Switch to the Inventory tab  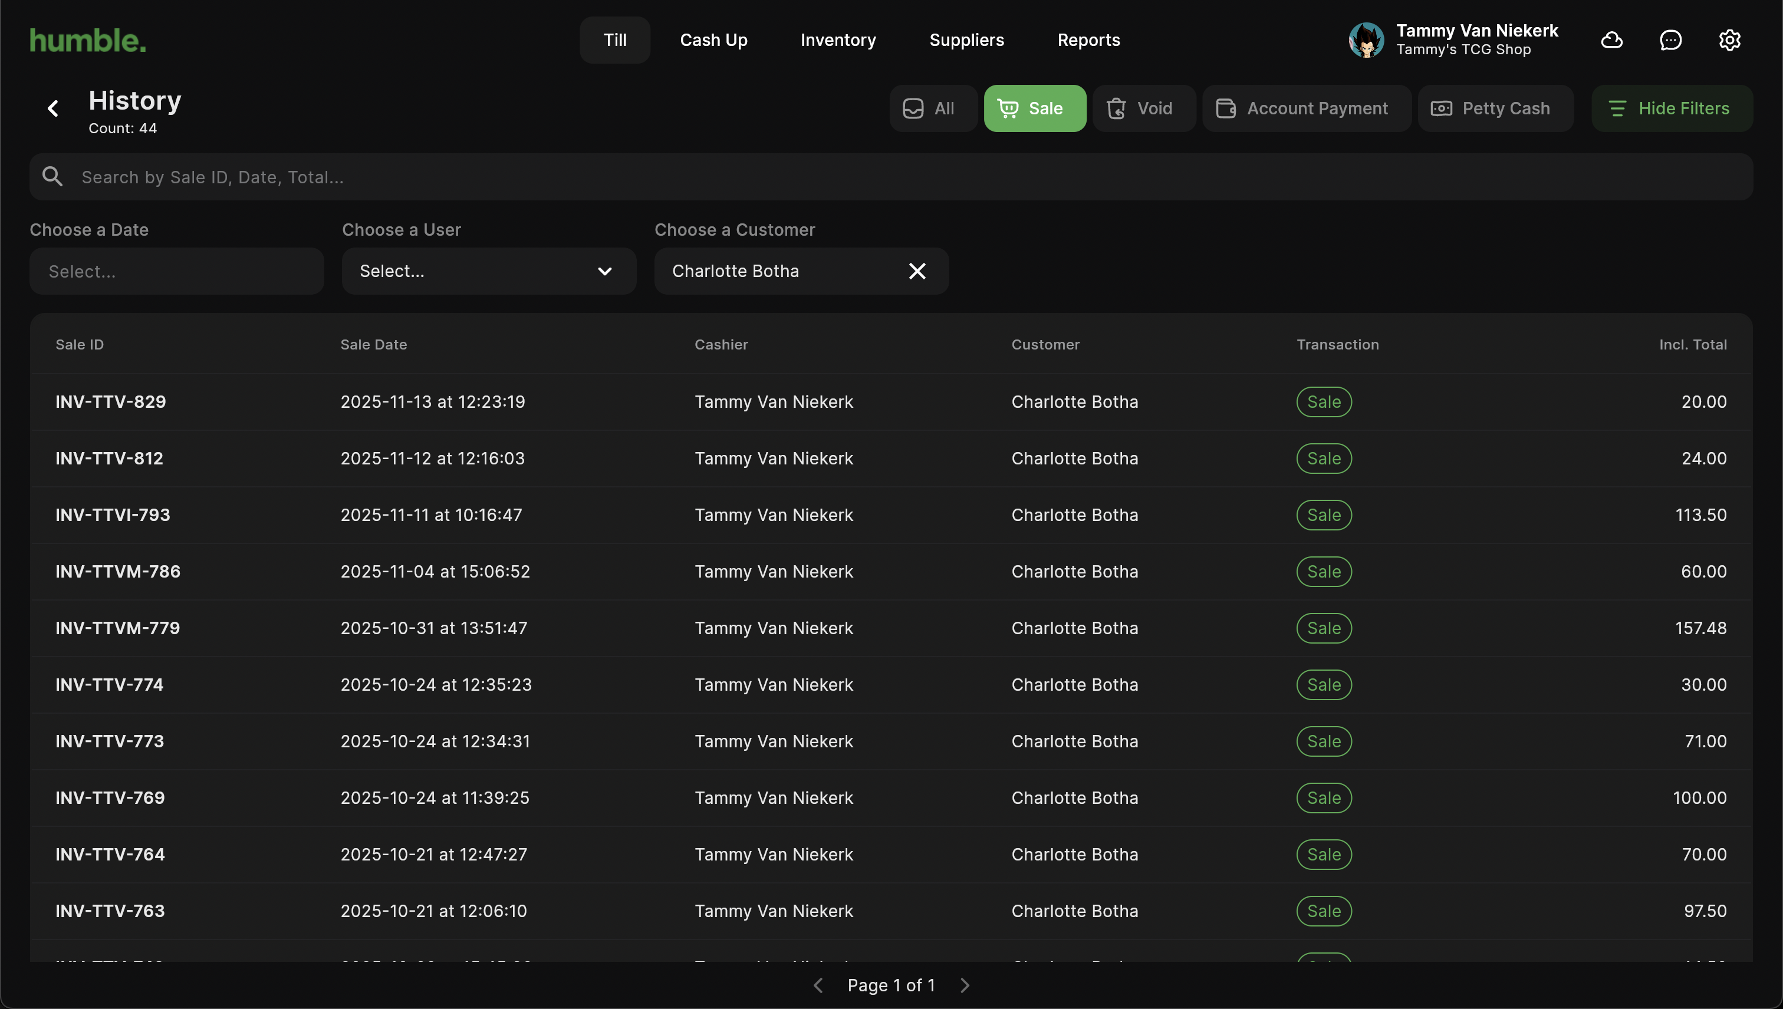[x=837, y=40]
